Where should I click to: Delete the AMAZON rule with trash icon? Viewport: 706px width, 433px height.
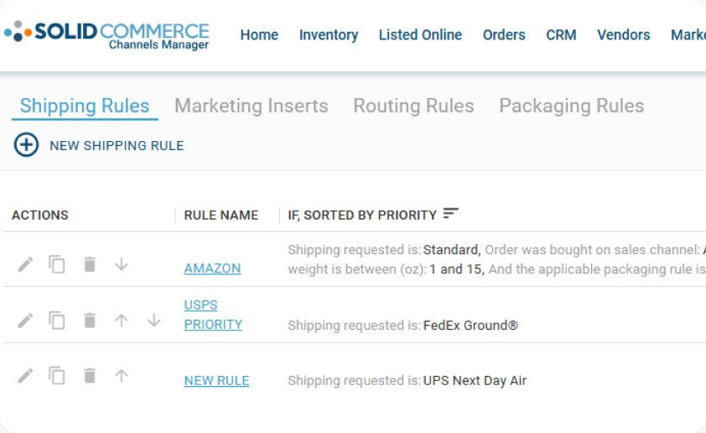tap(90, 264)
